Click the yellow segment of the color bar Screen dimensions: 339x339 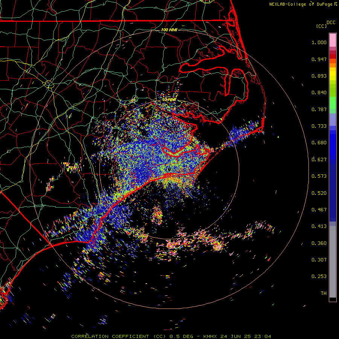[333, 74]
